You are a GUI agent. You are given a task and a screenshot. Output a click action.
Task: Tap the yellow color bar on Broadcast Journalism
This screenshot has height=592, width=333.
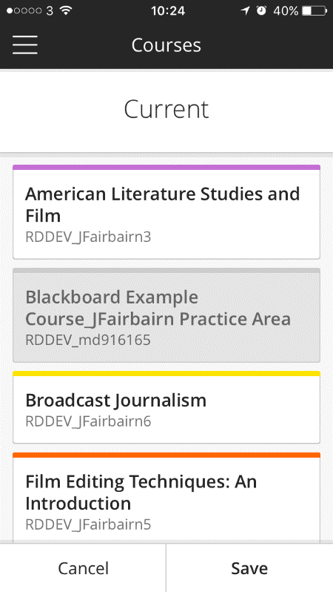point(166,374)
